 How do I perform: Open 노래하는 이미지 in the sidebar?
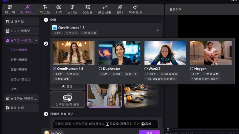coord(22,98)
